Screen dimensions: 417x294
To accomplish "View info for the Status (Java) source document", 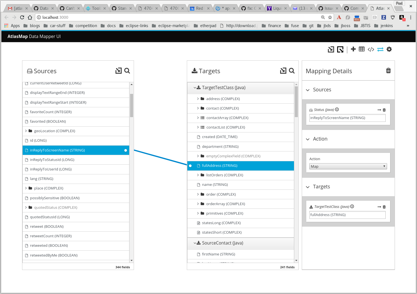I will coord(337,110).
